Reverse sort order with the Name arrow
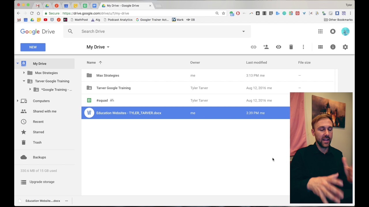369x207 pixels. tap(100, 62)
